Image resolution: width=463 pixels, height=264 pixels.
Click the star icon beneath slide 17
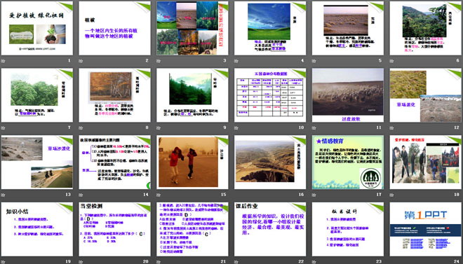click(314, 195)
